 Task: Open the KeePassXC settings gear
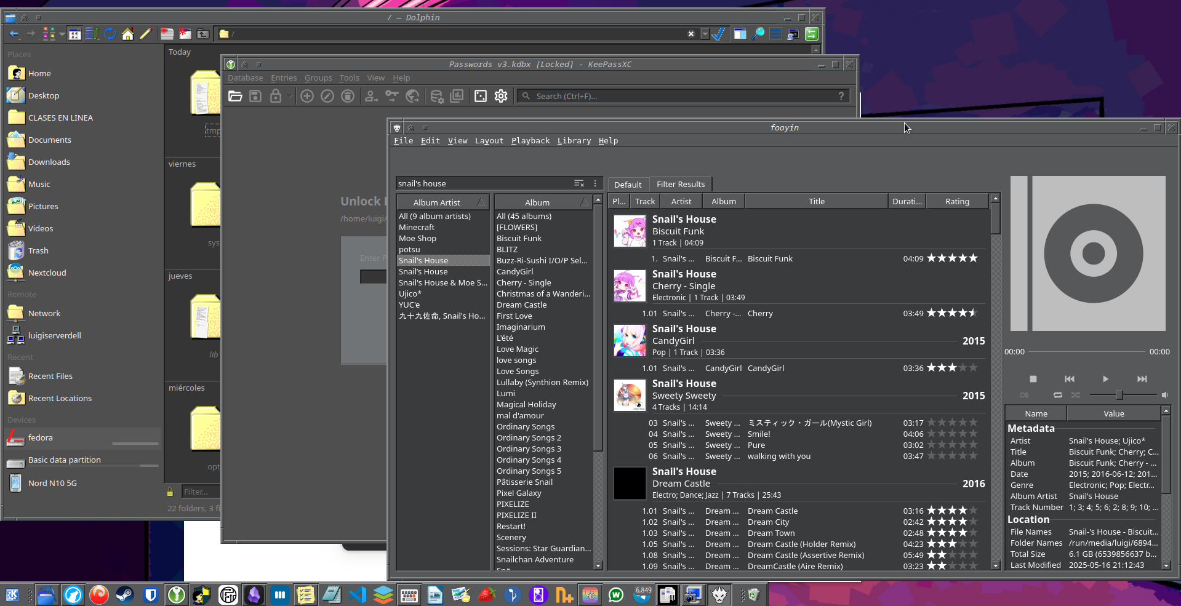[x=501, y=96]
